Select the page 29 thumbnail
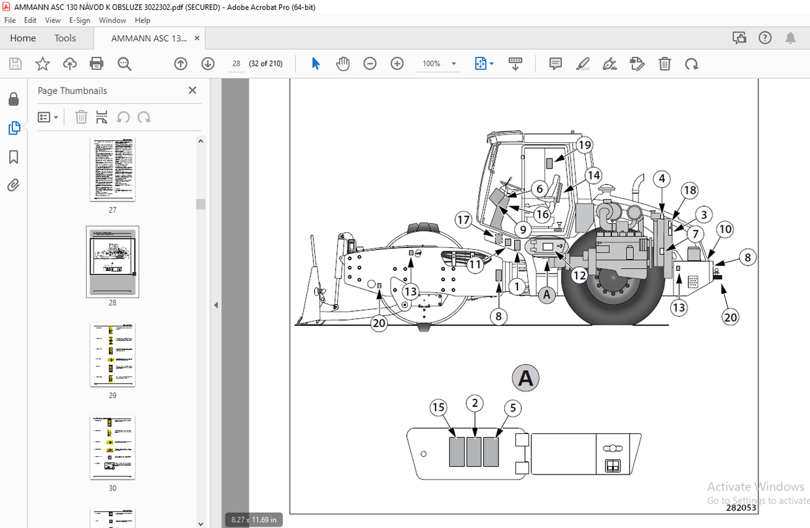810x528 pixels. tap(112, 354)
